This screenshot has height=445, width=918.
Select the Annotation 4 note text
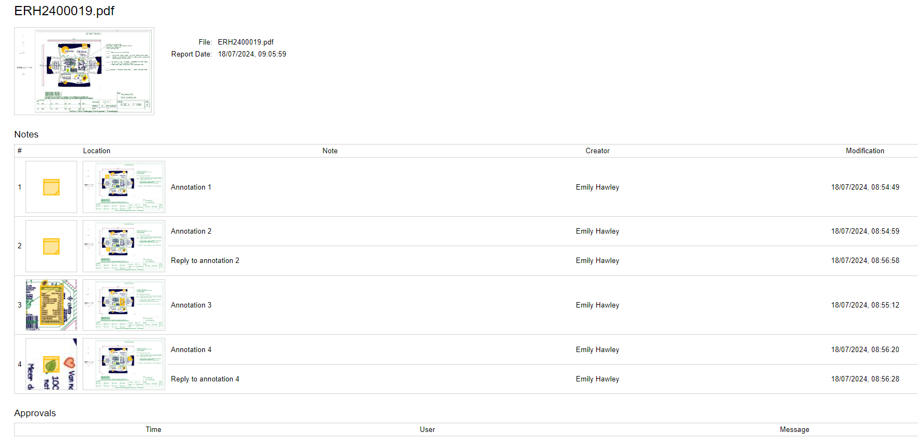tap(191, 349)
